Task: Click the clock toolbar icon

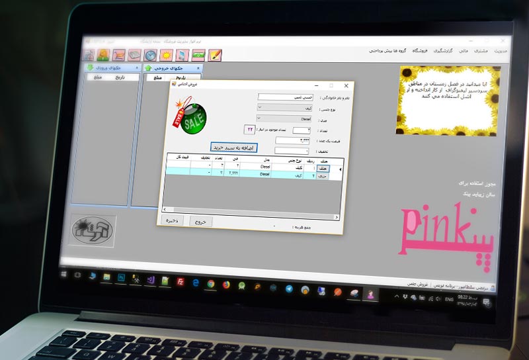Action: coord(151,56)
